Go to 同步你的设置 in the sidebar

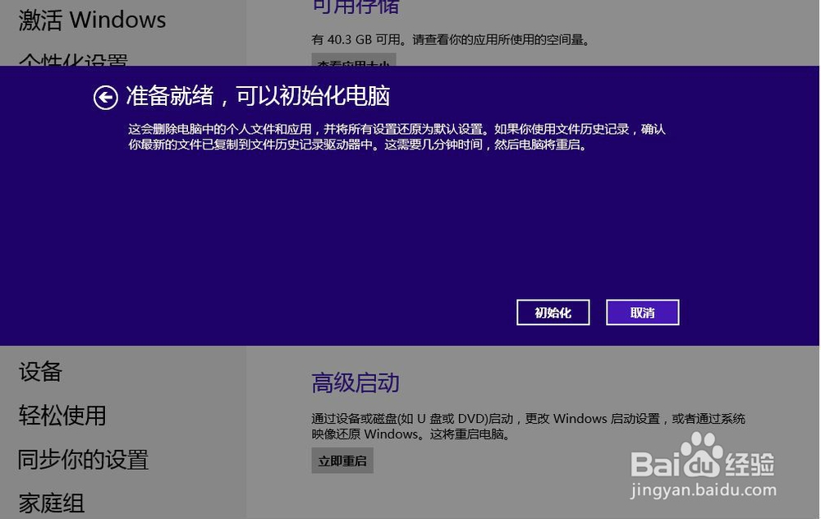point(83,460)
